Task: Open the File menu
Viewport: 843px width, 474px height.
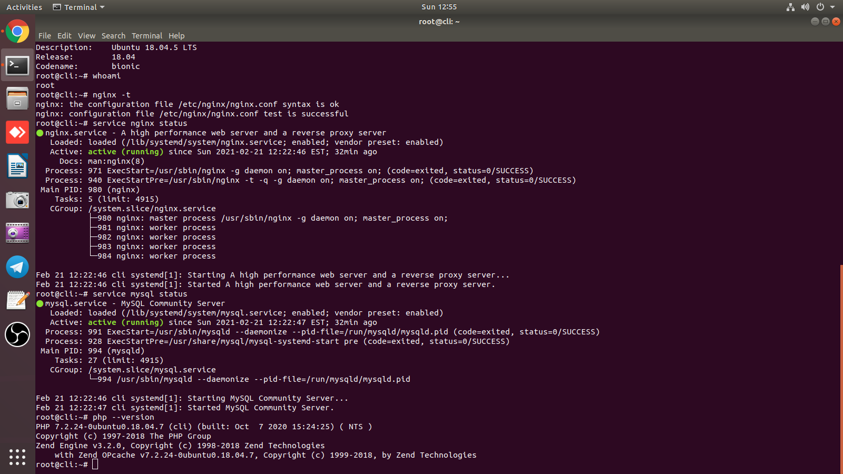Action: click(45, 36)
